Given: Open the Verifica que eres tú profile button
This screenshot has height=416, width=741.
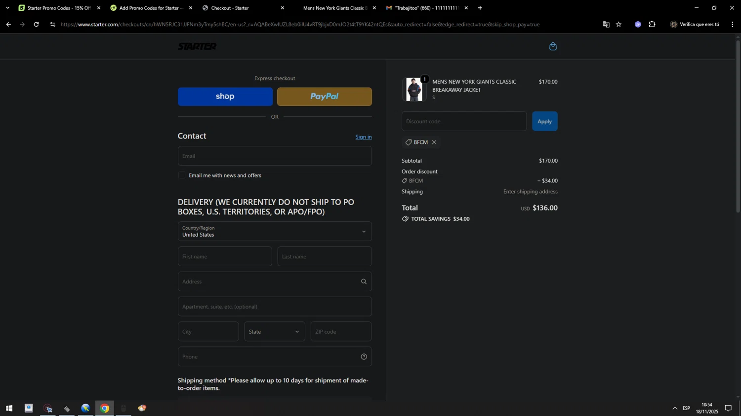Looking at the screenshot, I should [x=695, y=24].
